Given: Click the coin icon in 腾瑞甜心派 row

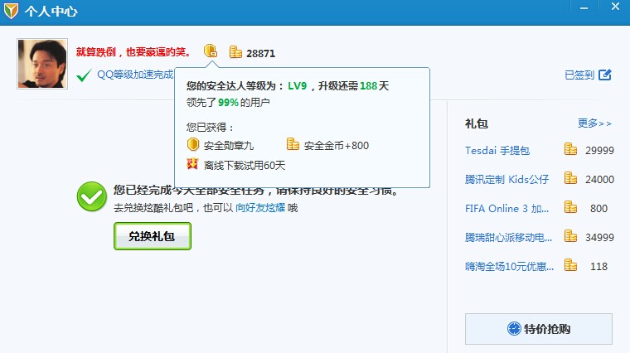Looking at the screenshot, I should pos(570,236).
